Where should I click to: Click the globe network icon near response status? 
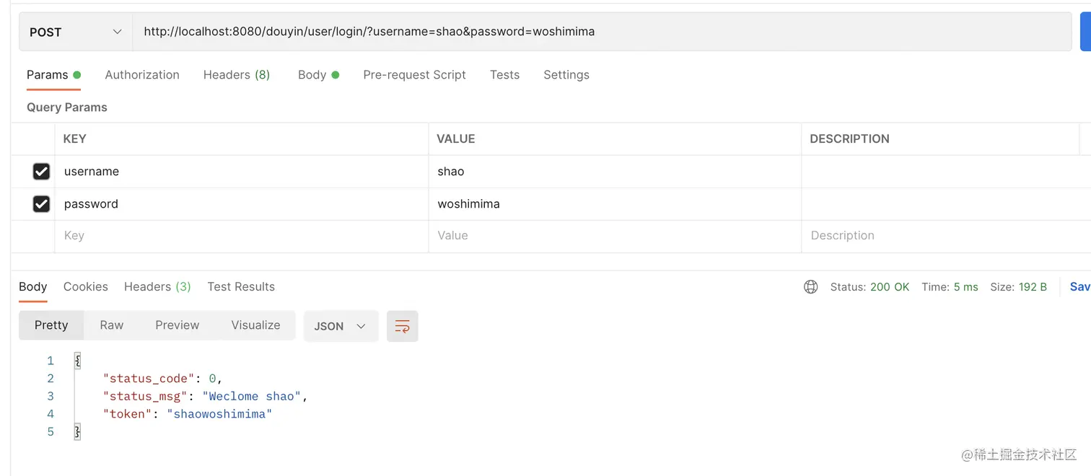point(810,286)
